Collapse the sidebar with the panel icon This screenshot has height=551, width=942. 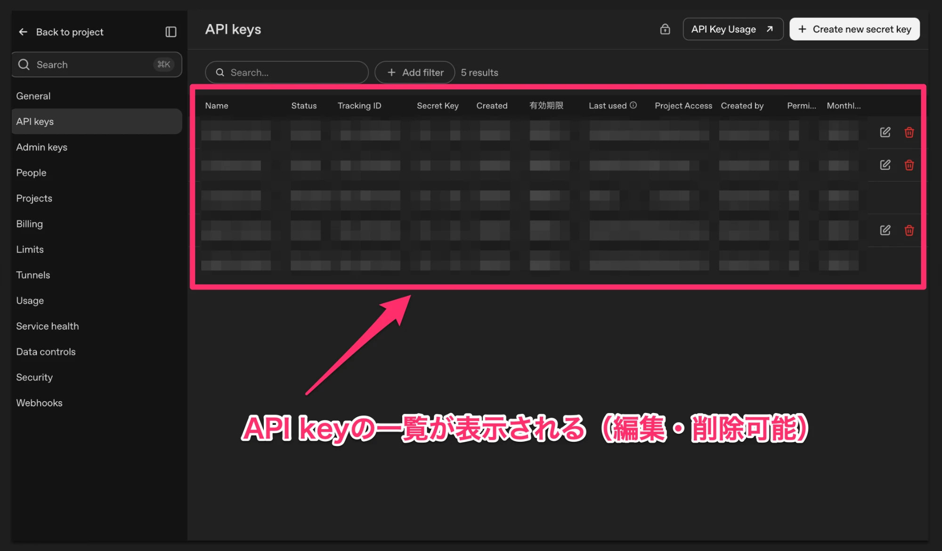(171, 32)
